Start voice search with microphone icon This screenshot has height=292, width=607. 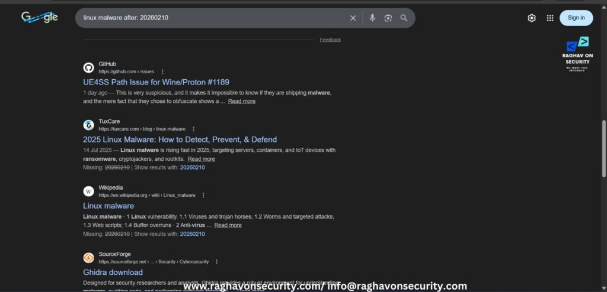pyautogui.click(x=372, y=18)
